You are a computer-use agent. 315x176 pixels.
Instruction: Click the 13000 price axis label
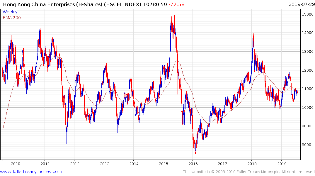tap(308, 52)
